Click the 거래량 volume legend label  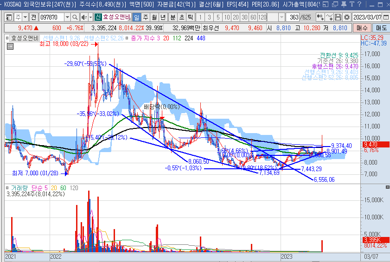pyautogui.click(x=19, y=188)
